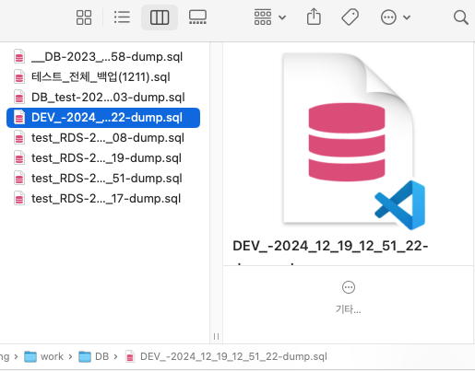Screen dimensions: 475x371
Task: Open the work folder in path bar
Action: tap(43, 356)
